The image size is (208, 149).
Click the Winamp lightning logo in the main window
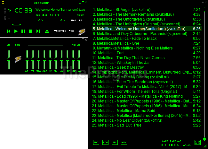(82, 31)
